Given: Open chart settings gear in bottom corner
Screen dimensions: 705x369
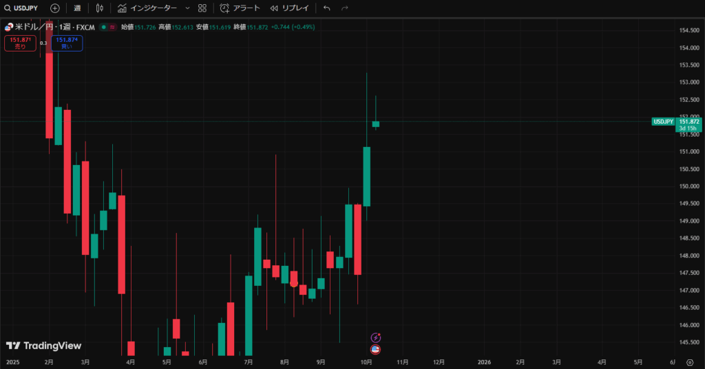Looking at the screenshot, I should (x=689, y=362).
